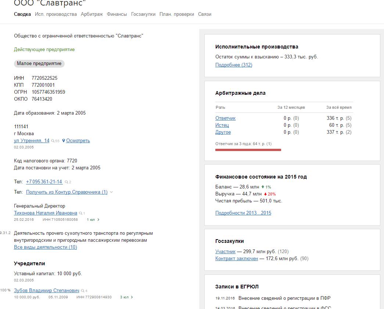This screenshot has height=309, width=384.
Task: Click the green 1% growth indicator beside Баланс
Action: point(266,187)
